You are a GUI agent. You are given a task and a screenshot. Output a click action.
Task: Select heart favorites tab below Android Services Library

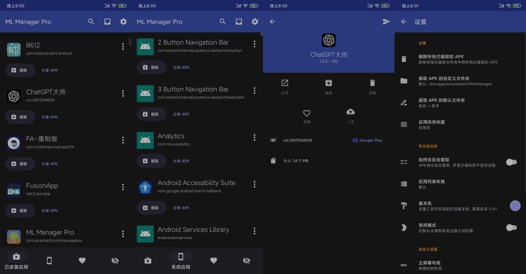pyautogui.click(x=214, y=261)
